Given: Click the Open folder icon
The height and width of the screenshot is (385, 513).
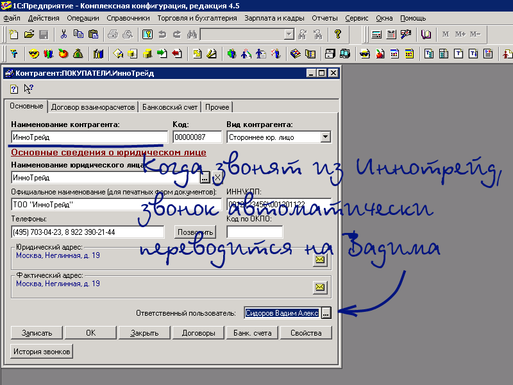Looking at the screenshot, I should tap(29, 34).
